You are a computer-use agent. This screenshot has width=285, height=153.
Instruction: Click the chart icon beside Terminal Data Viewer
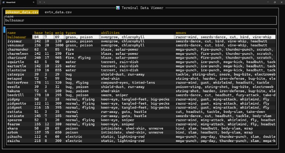(x=118, y=8)
